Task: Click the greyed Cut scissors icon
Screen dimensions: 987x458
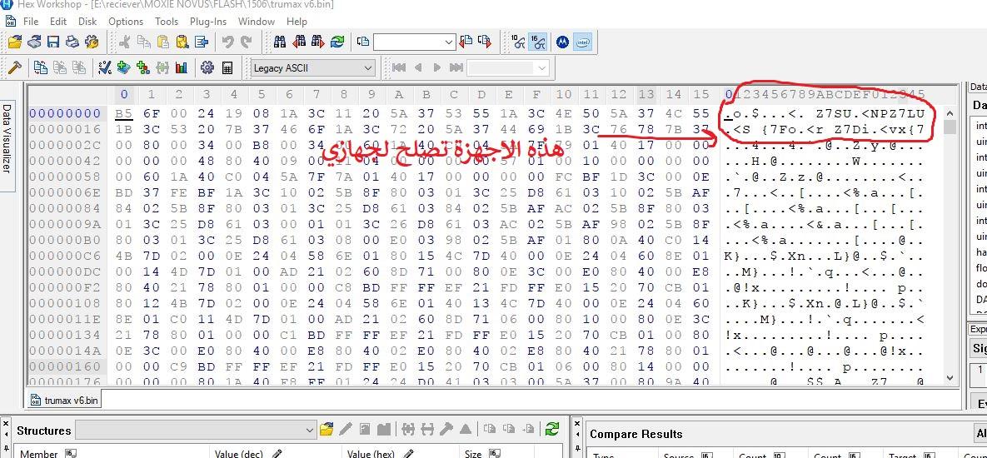Action: pos(124,42)
